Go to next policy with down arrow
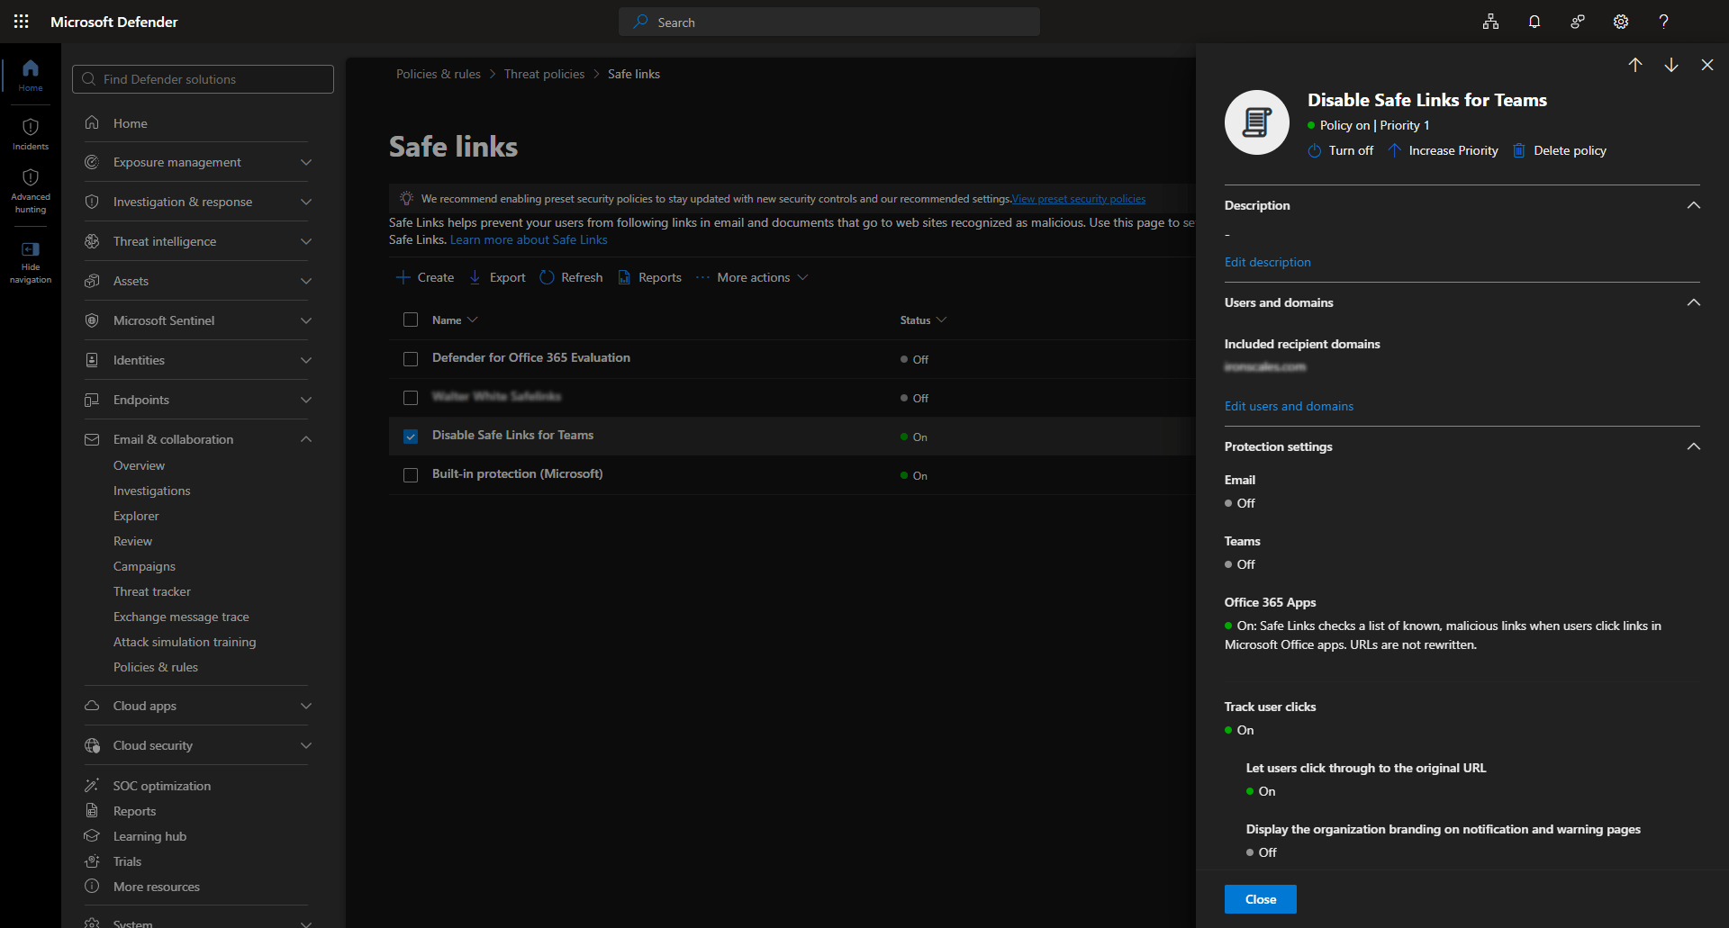Image resolution: width=1729 pixels, height=928 pixels. tap(1671, 65)
